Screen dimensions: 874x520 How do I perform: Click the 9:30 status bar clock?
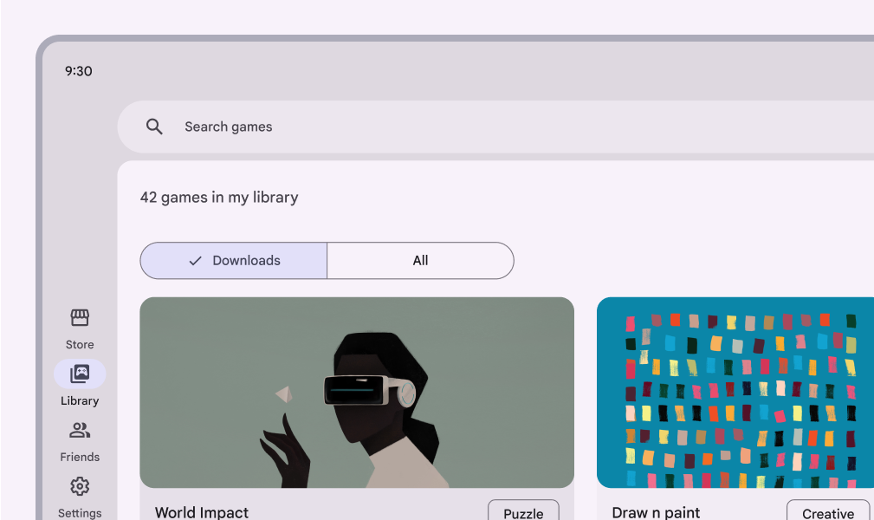coord(79,71)
